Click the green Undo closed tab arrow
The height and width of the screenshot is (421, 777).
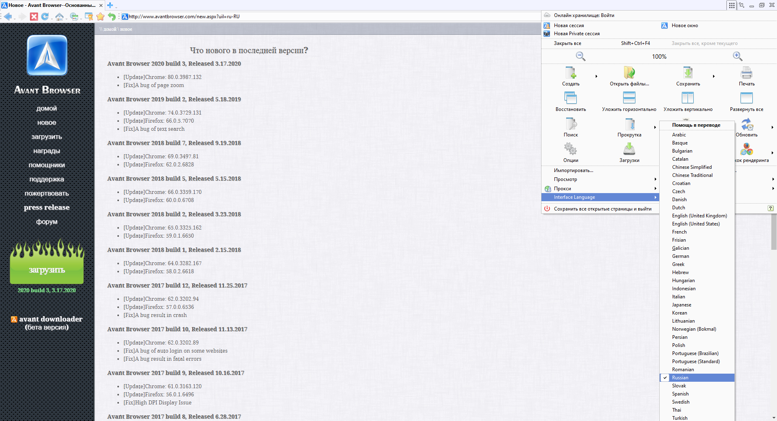coord(112,17)
